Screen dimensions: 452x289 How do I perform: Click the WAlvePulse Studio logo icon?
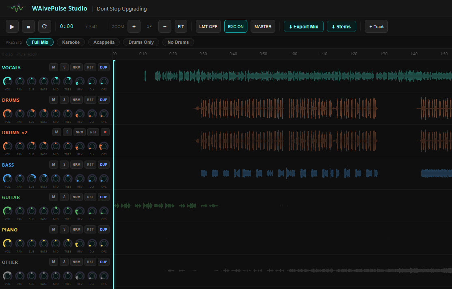16,9
